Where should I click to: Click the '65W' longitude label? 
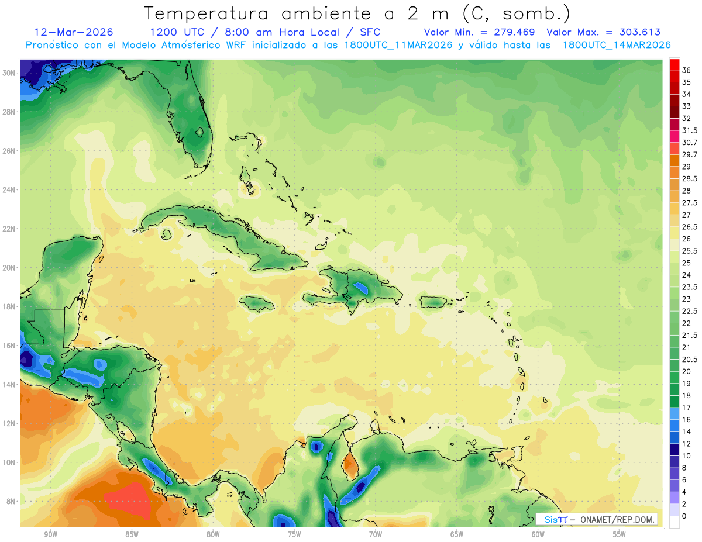[x=457, y=534]
